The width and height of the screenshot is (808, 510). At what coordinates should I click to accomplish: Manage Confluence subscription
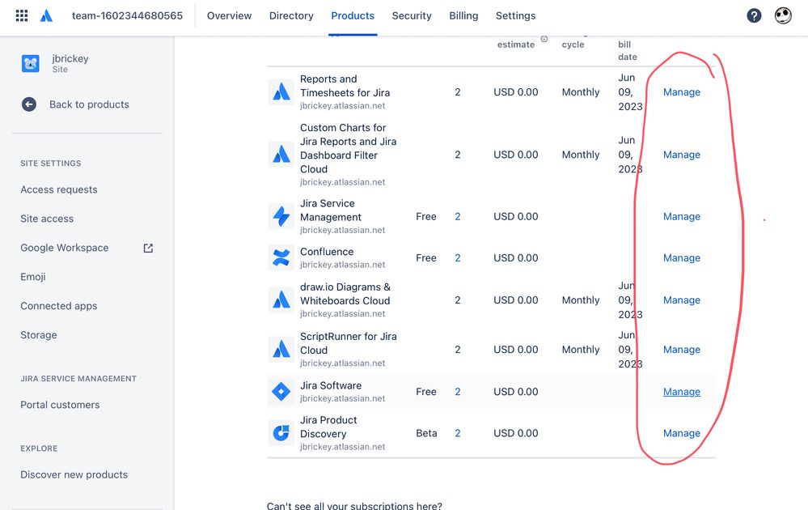click(681, 258)
